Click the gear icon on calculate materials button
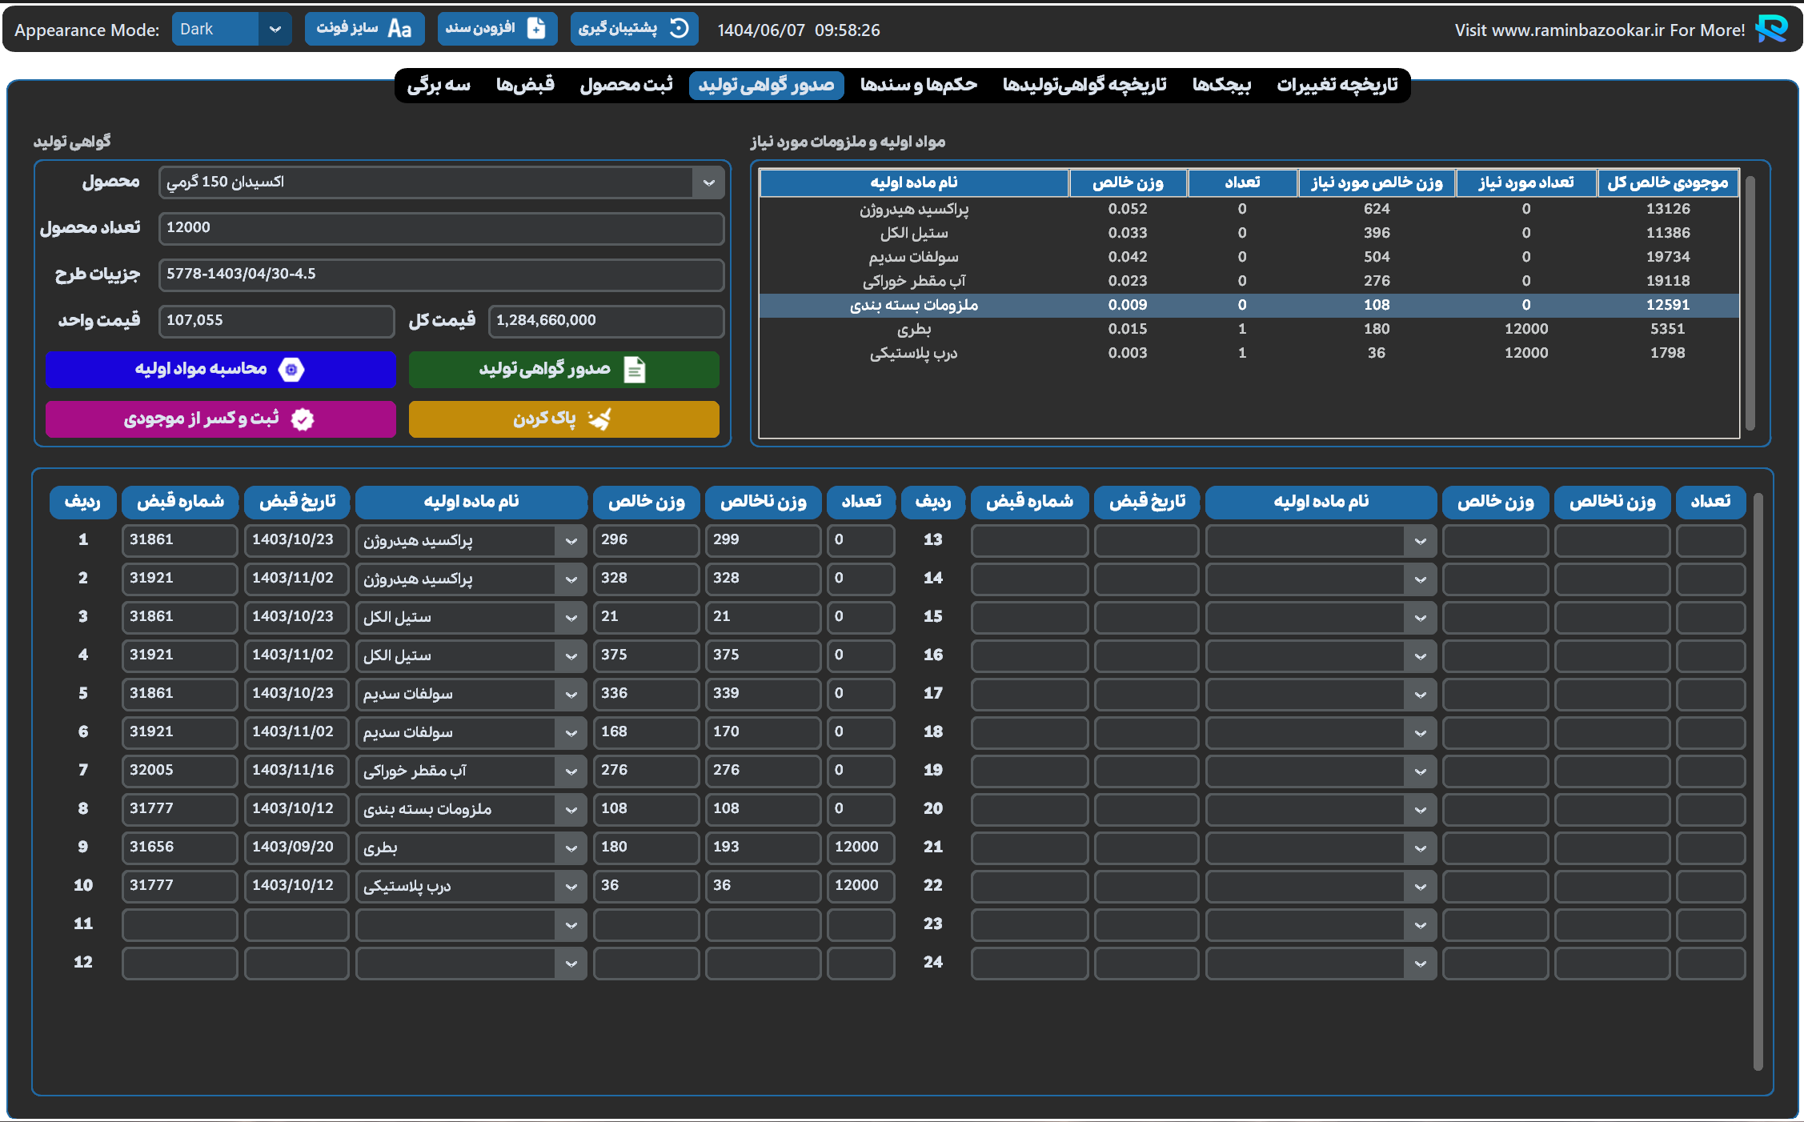The height and width of the screenshot is (1122, 1804). point(291,370)
